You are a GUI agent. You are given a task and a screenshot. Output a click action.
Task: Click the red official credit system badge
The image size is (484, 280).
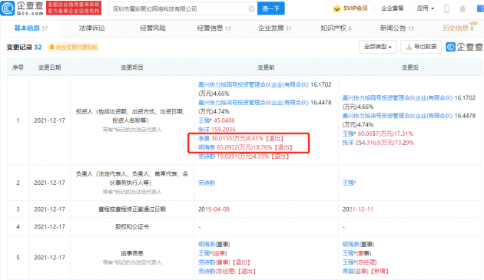pyautogui.click(x=74, y=8)
